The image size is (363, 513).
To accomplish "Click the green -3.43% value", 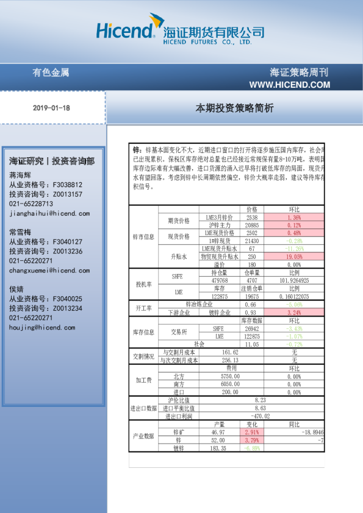I will tap(294, 328).
